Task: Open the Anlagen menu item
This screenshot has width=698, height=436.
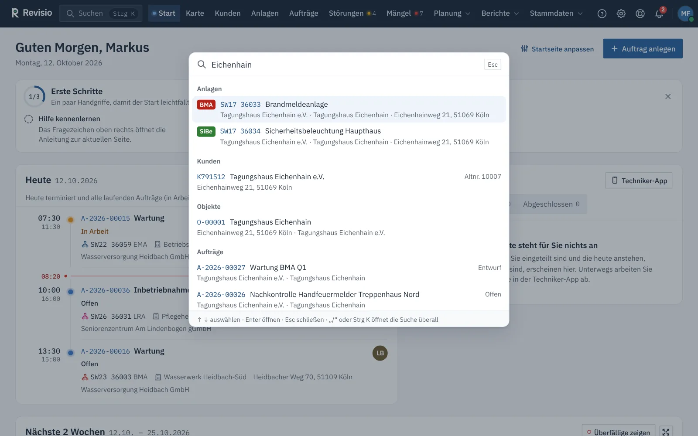Action: tap(265, 14)
